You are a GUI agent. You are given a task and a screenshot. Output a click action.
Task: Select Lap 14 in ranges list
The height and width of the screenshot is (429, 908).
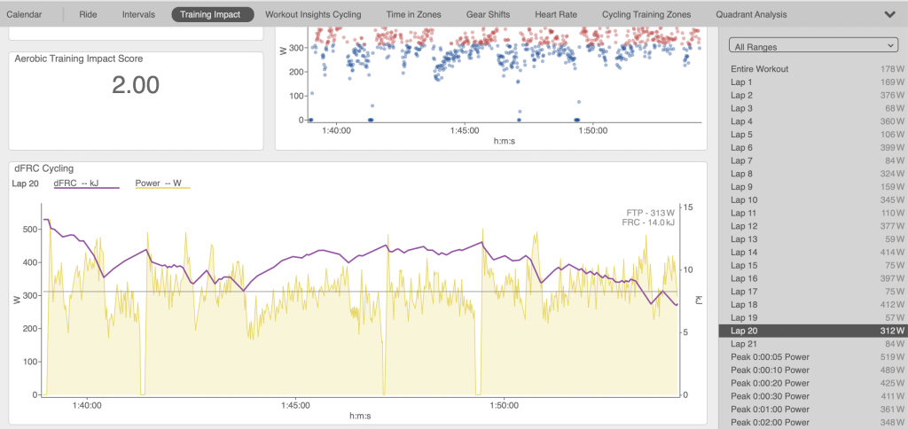pyautogui.click(x=813, y=253)
